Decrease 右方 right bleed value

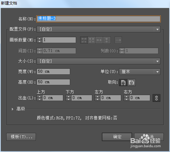click(127, 99)
